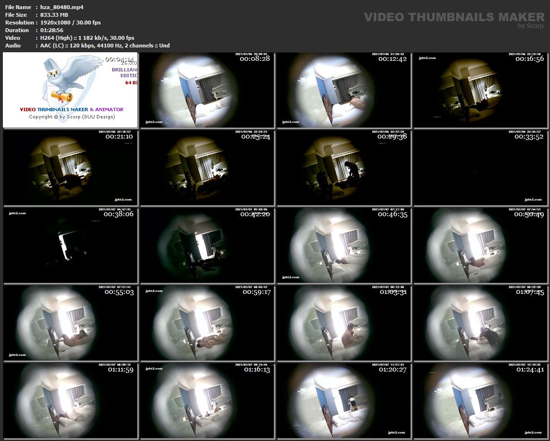This screenshot has height=441, width=550.
Task: Choose the thumbnail at 01:11:59
Action: pos(70,401)
